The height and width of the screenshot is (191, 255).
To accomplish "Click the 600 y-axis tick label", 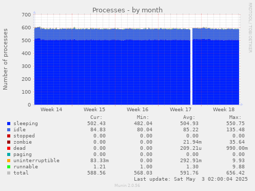I will pos(26,28).
